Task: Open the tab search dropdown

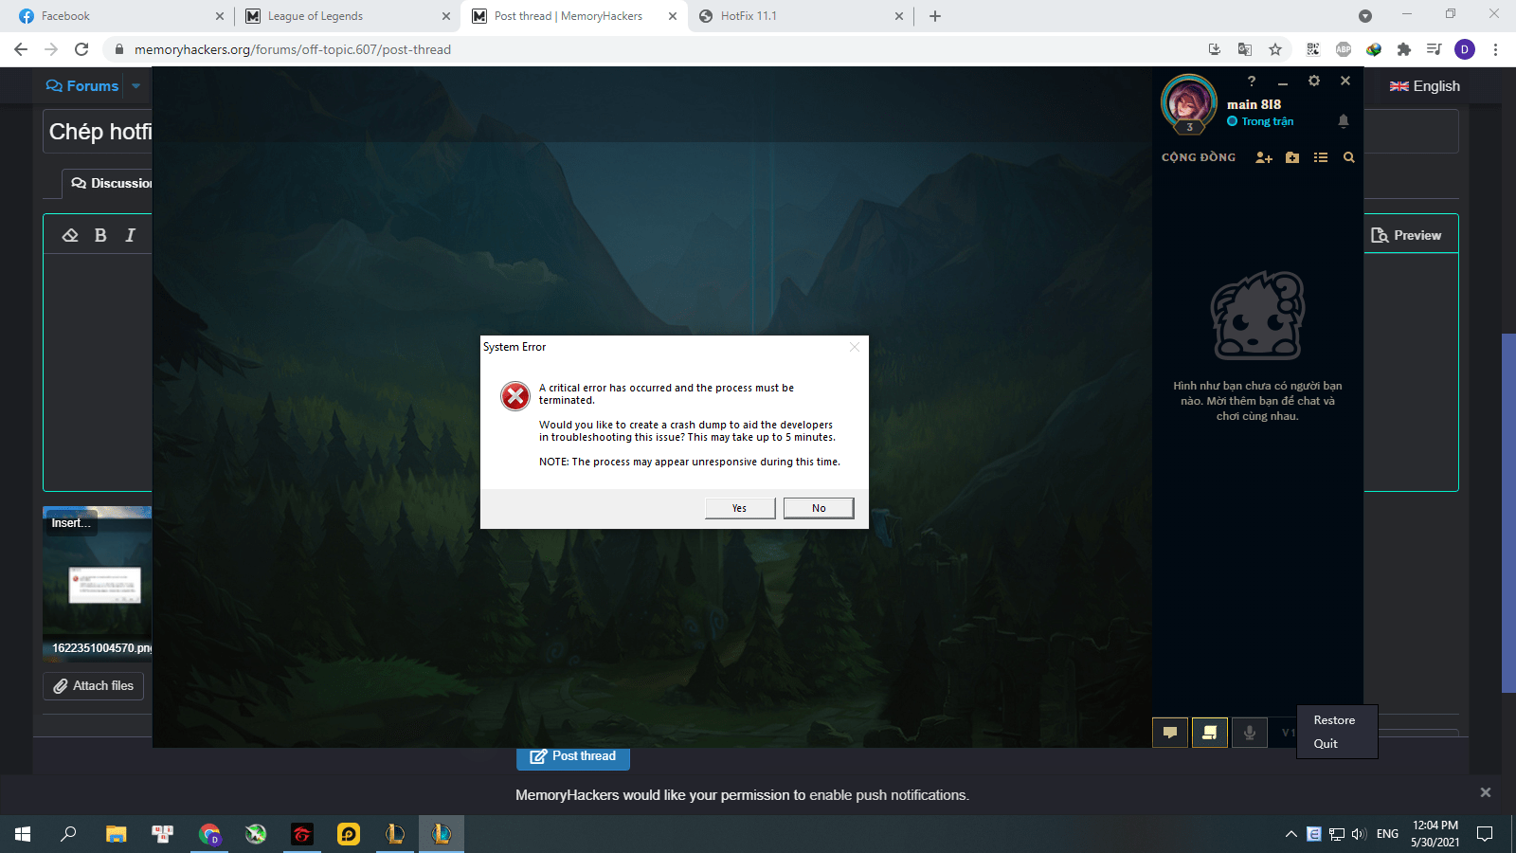Action: pos(1365,16)
